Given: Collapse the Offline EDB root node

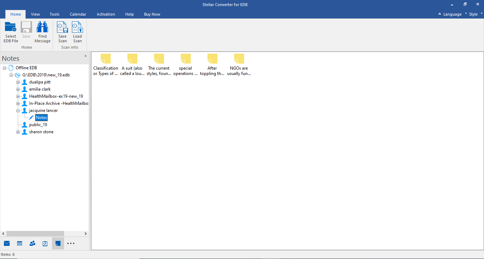Looking at the screenshot, I should point(5,68).
